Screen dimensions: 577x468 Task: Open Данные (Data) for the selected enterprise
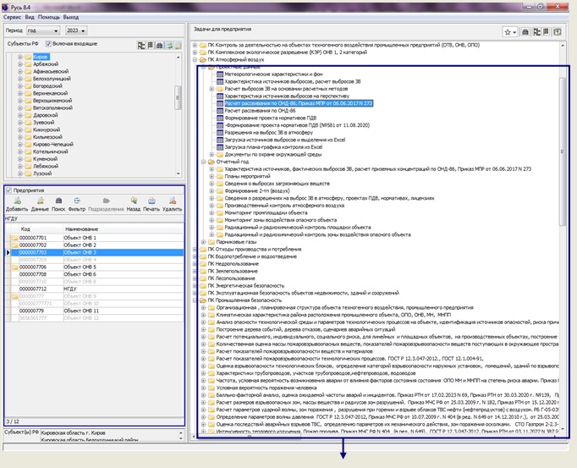pos(40,200)
